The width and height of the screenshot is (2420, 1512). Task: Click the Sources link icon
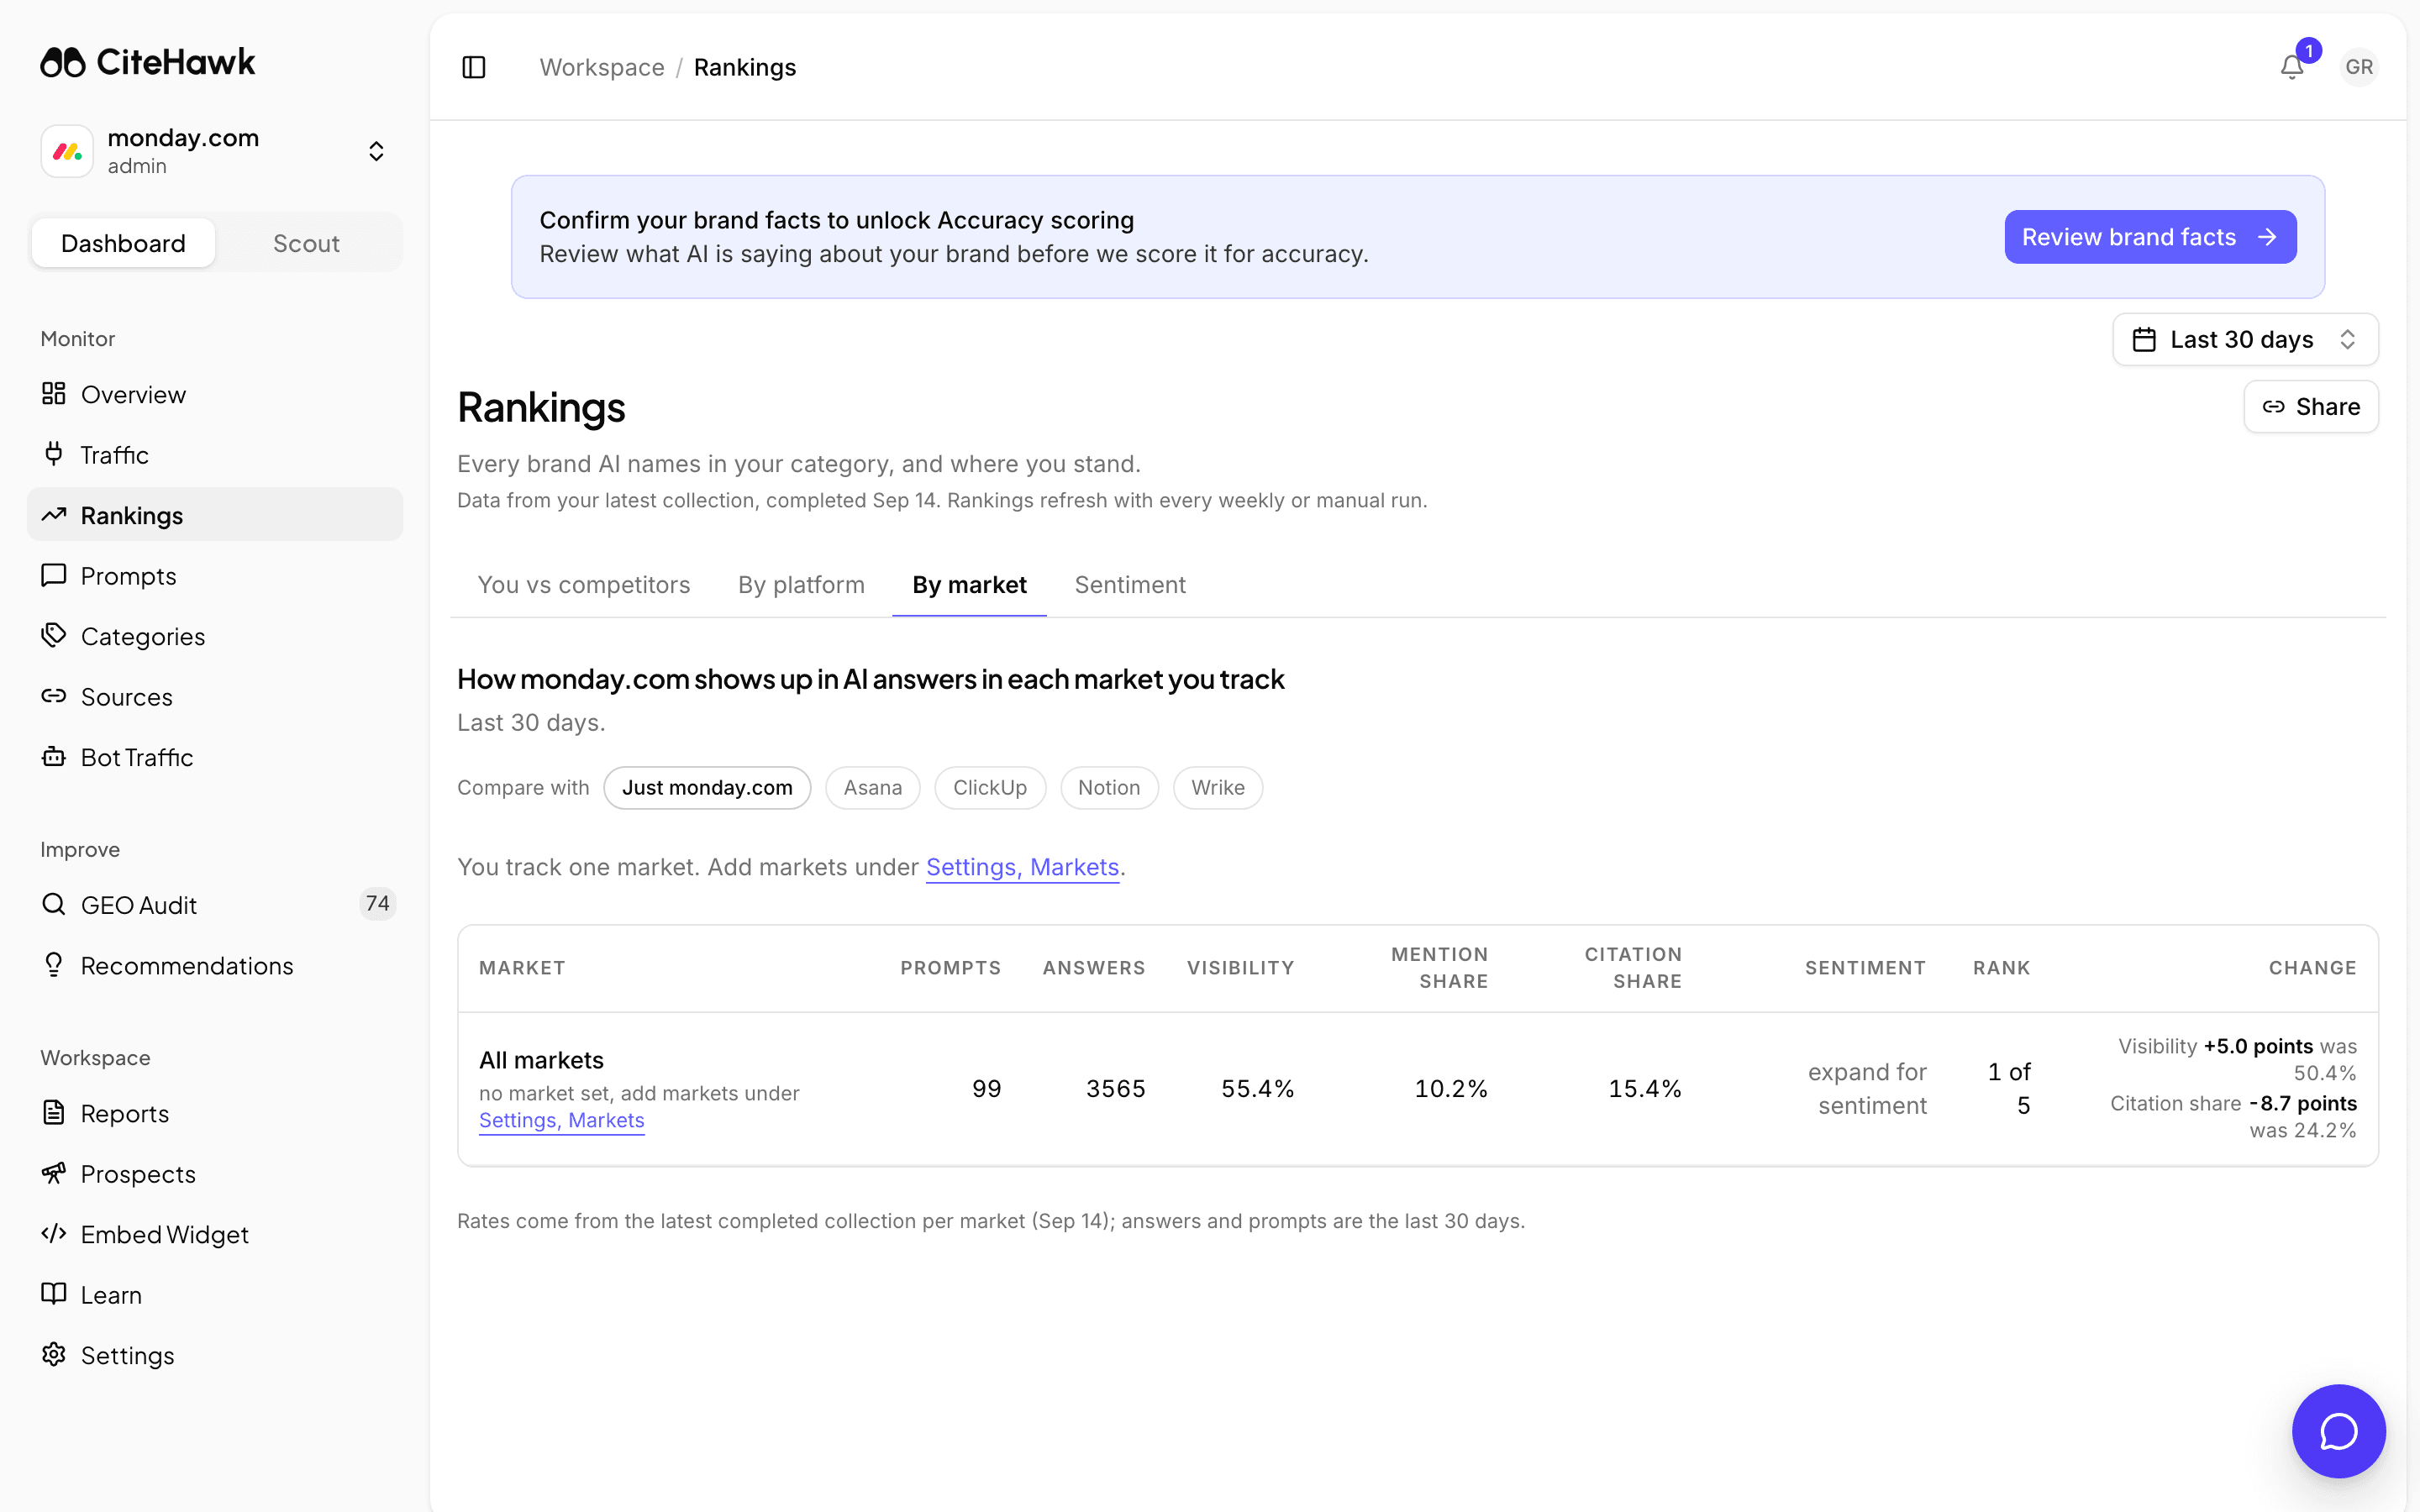pos(54,696)
